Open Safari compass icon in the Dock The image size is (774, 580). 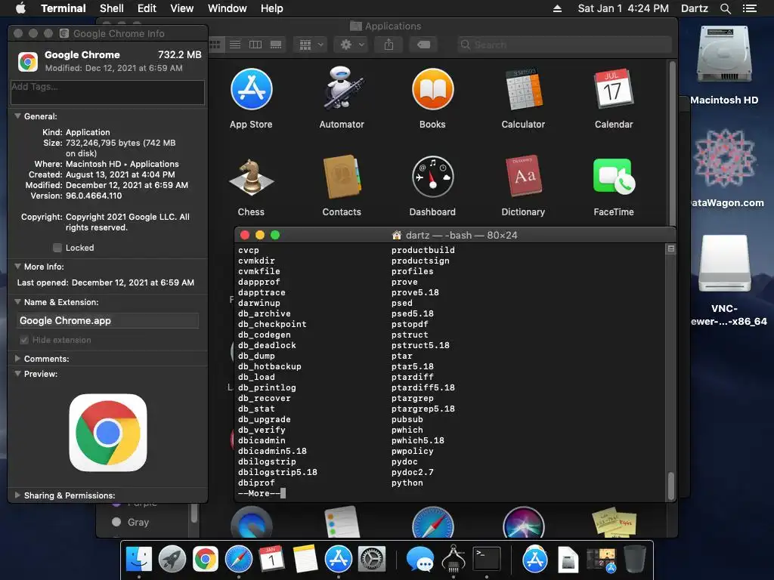[x=238, y=560]
